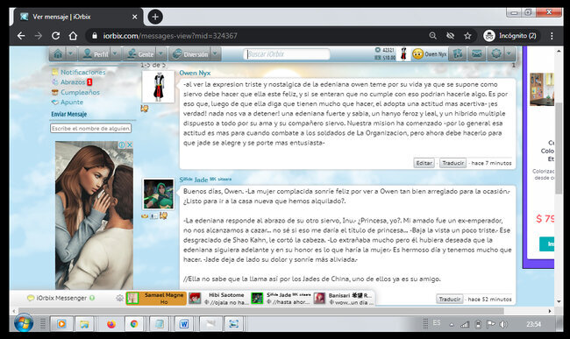Bookmark this page with the star
This screenshot has width=570, height=339.
[x=467, y=36]
